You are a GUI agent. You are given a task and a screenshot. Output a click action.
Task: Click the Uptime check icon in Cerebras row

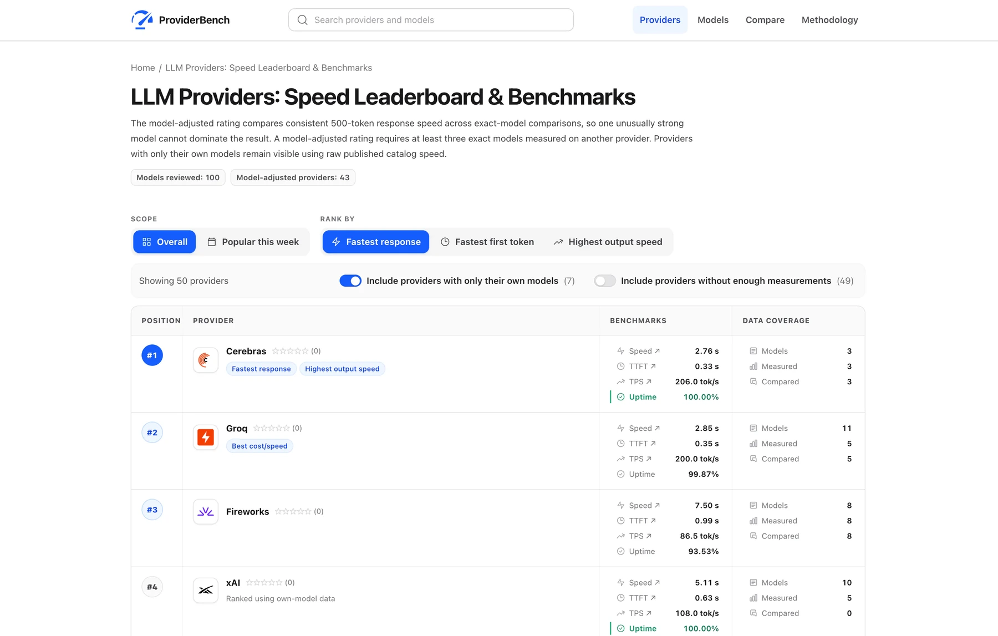coord(621,397)
